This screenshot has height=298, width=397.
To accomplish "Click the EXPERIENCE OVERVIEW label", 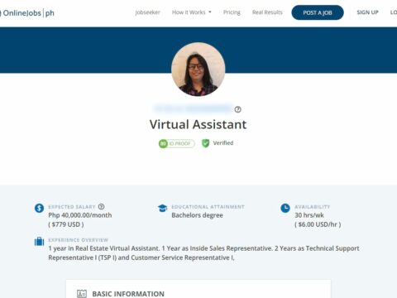I will [79, 240].
